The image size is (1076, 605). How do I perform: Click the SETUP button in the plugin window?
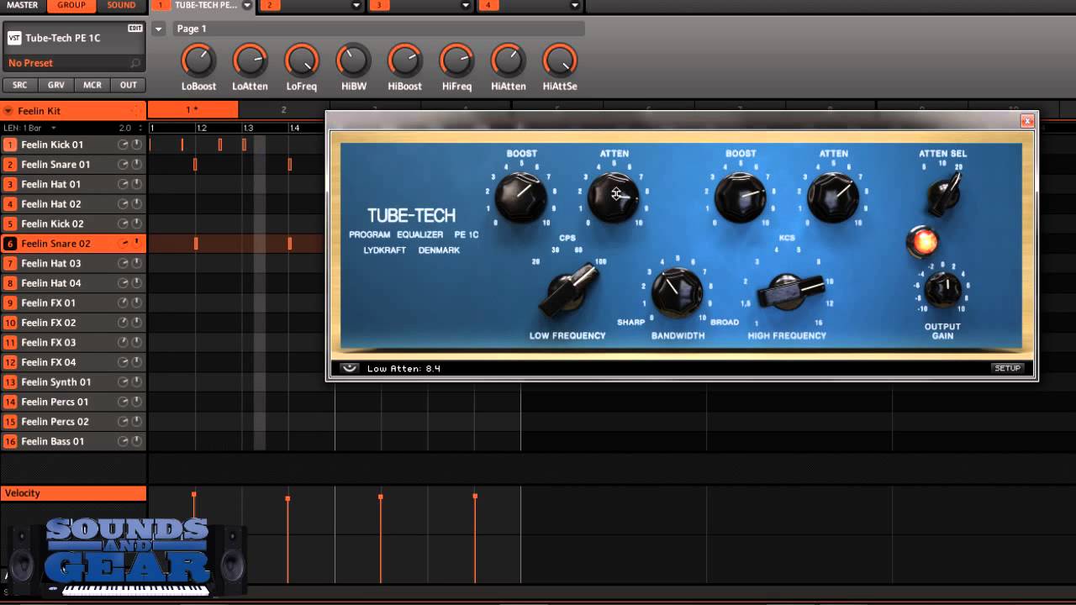[x=1007, y=368]
